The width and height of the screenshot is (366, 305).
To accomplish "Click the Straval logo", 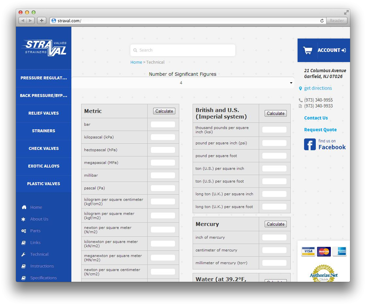I will (44, 48).
